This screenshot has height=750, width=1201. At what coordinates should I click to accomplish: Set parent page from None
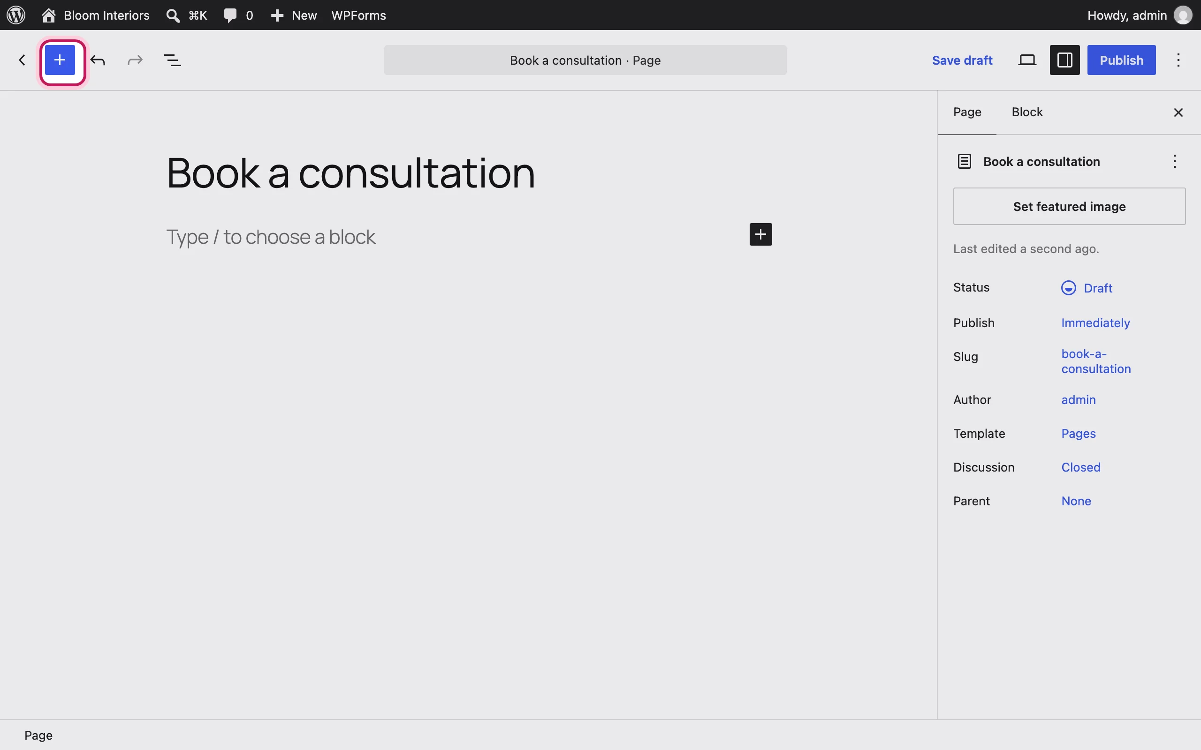click(1076, 501)
